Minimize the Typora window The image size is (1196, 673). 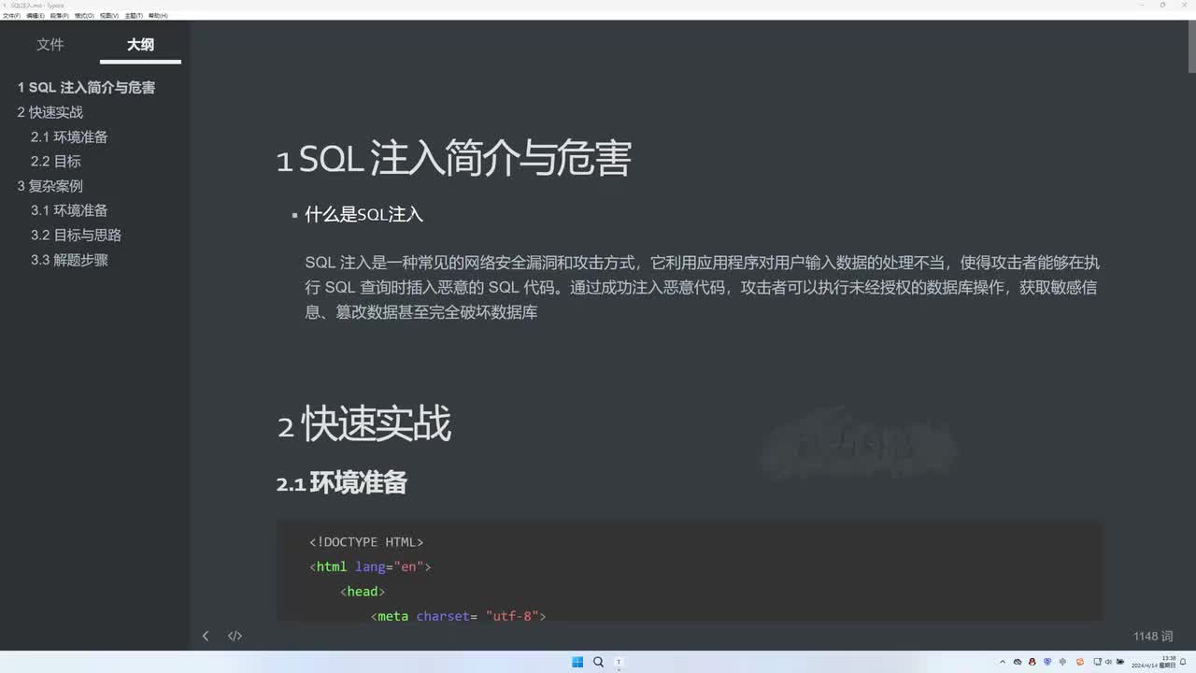pos(1141,5)
